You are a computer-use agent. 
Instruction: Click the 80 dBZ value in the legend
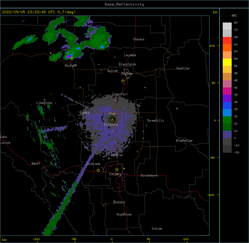pyautogui.click(x=236, y=23)
